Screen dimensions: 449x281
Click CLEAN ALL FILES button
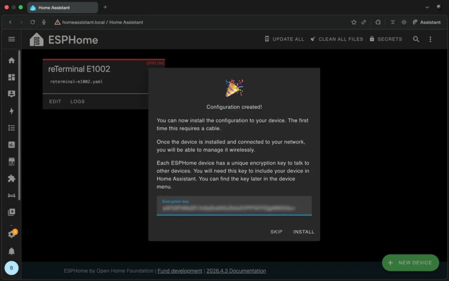(337, 39)
